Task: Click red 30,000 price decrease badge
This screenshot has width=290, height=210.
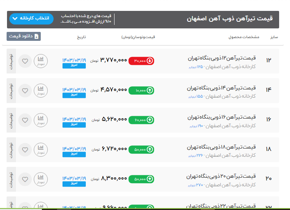Action: pyautogui.click(x=141, y=61)
